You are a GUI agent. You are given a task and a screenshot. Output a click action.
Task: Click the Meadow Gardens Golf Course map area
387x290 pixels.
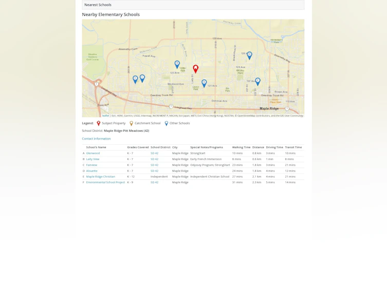point(93,57)
